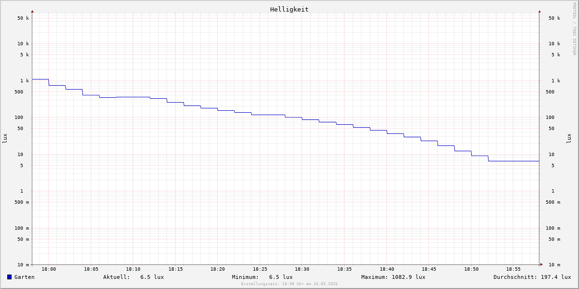The image size is (579, 289).
Task: Click the red arrow atop the right axis
Action: 539,11
